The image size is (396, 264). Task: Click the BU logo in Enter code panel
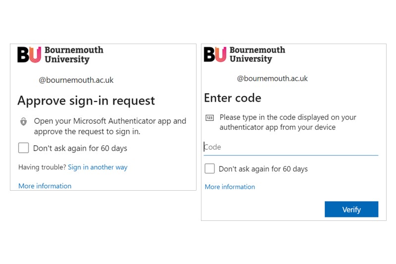(x=215, y=54)
